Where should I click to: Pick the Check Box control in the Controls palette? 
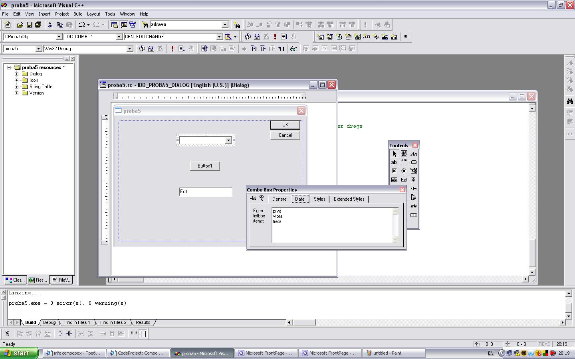pyautogui.click(x=394, y=171)
